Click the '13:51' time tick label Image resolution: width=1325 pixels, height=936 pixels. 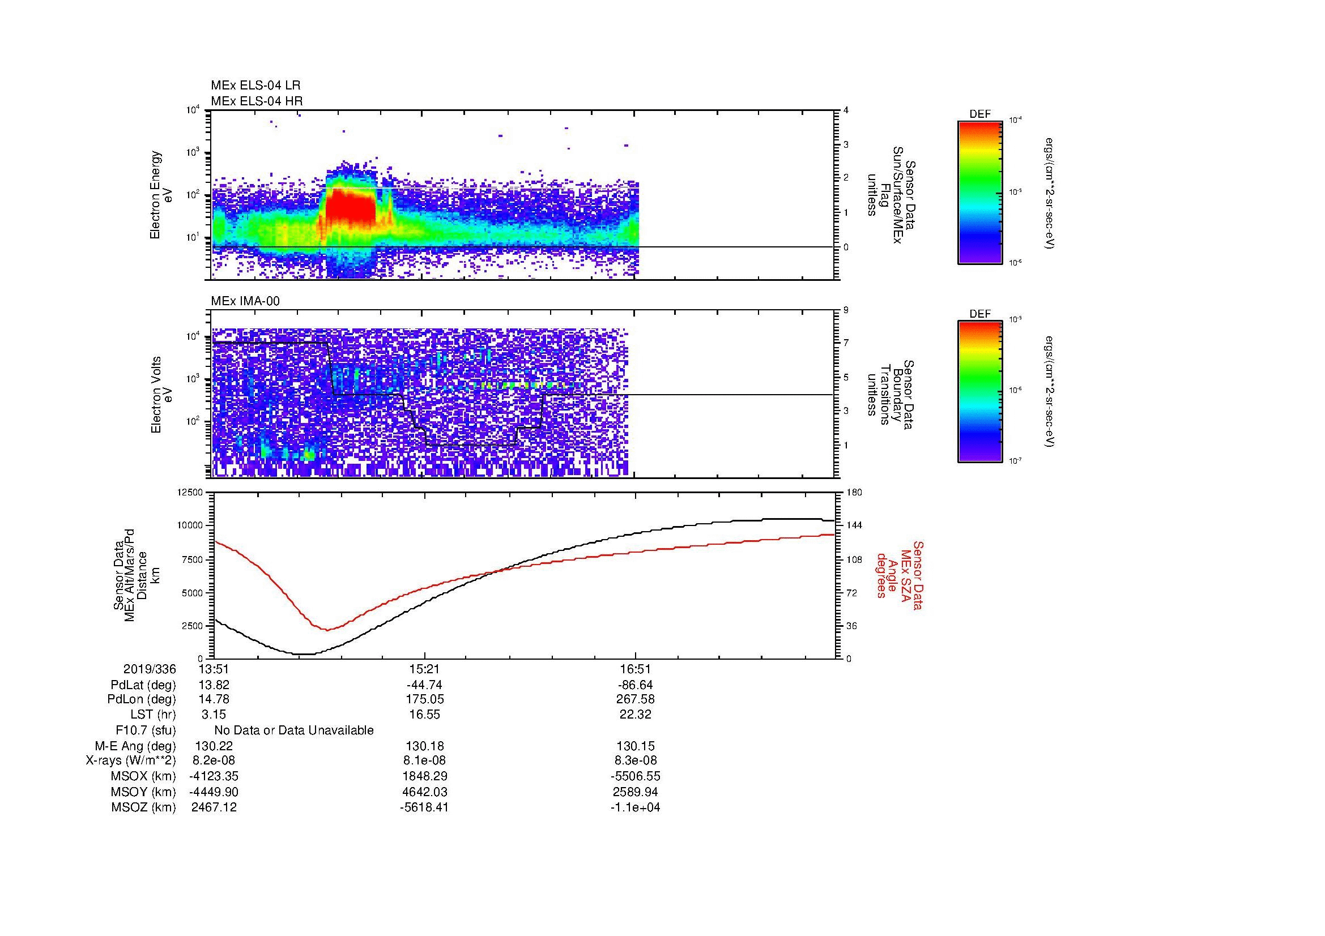(x=214, y=669)
